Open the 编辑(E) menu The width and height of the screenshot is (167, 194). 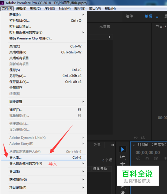coord(21,9)
